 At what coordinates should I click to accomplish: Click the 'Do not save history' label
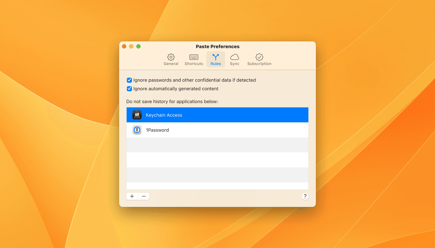point(172,102)
